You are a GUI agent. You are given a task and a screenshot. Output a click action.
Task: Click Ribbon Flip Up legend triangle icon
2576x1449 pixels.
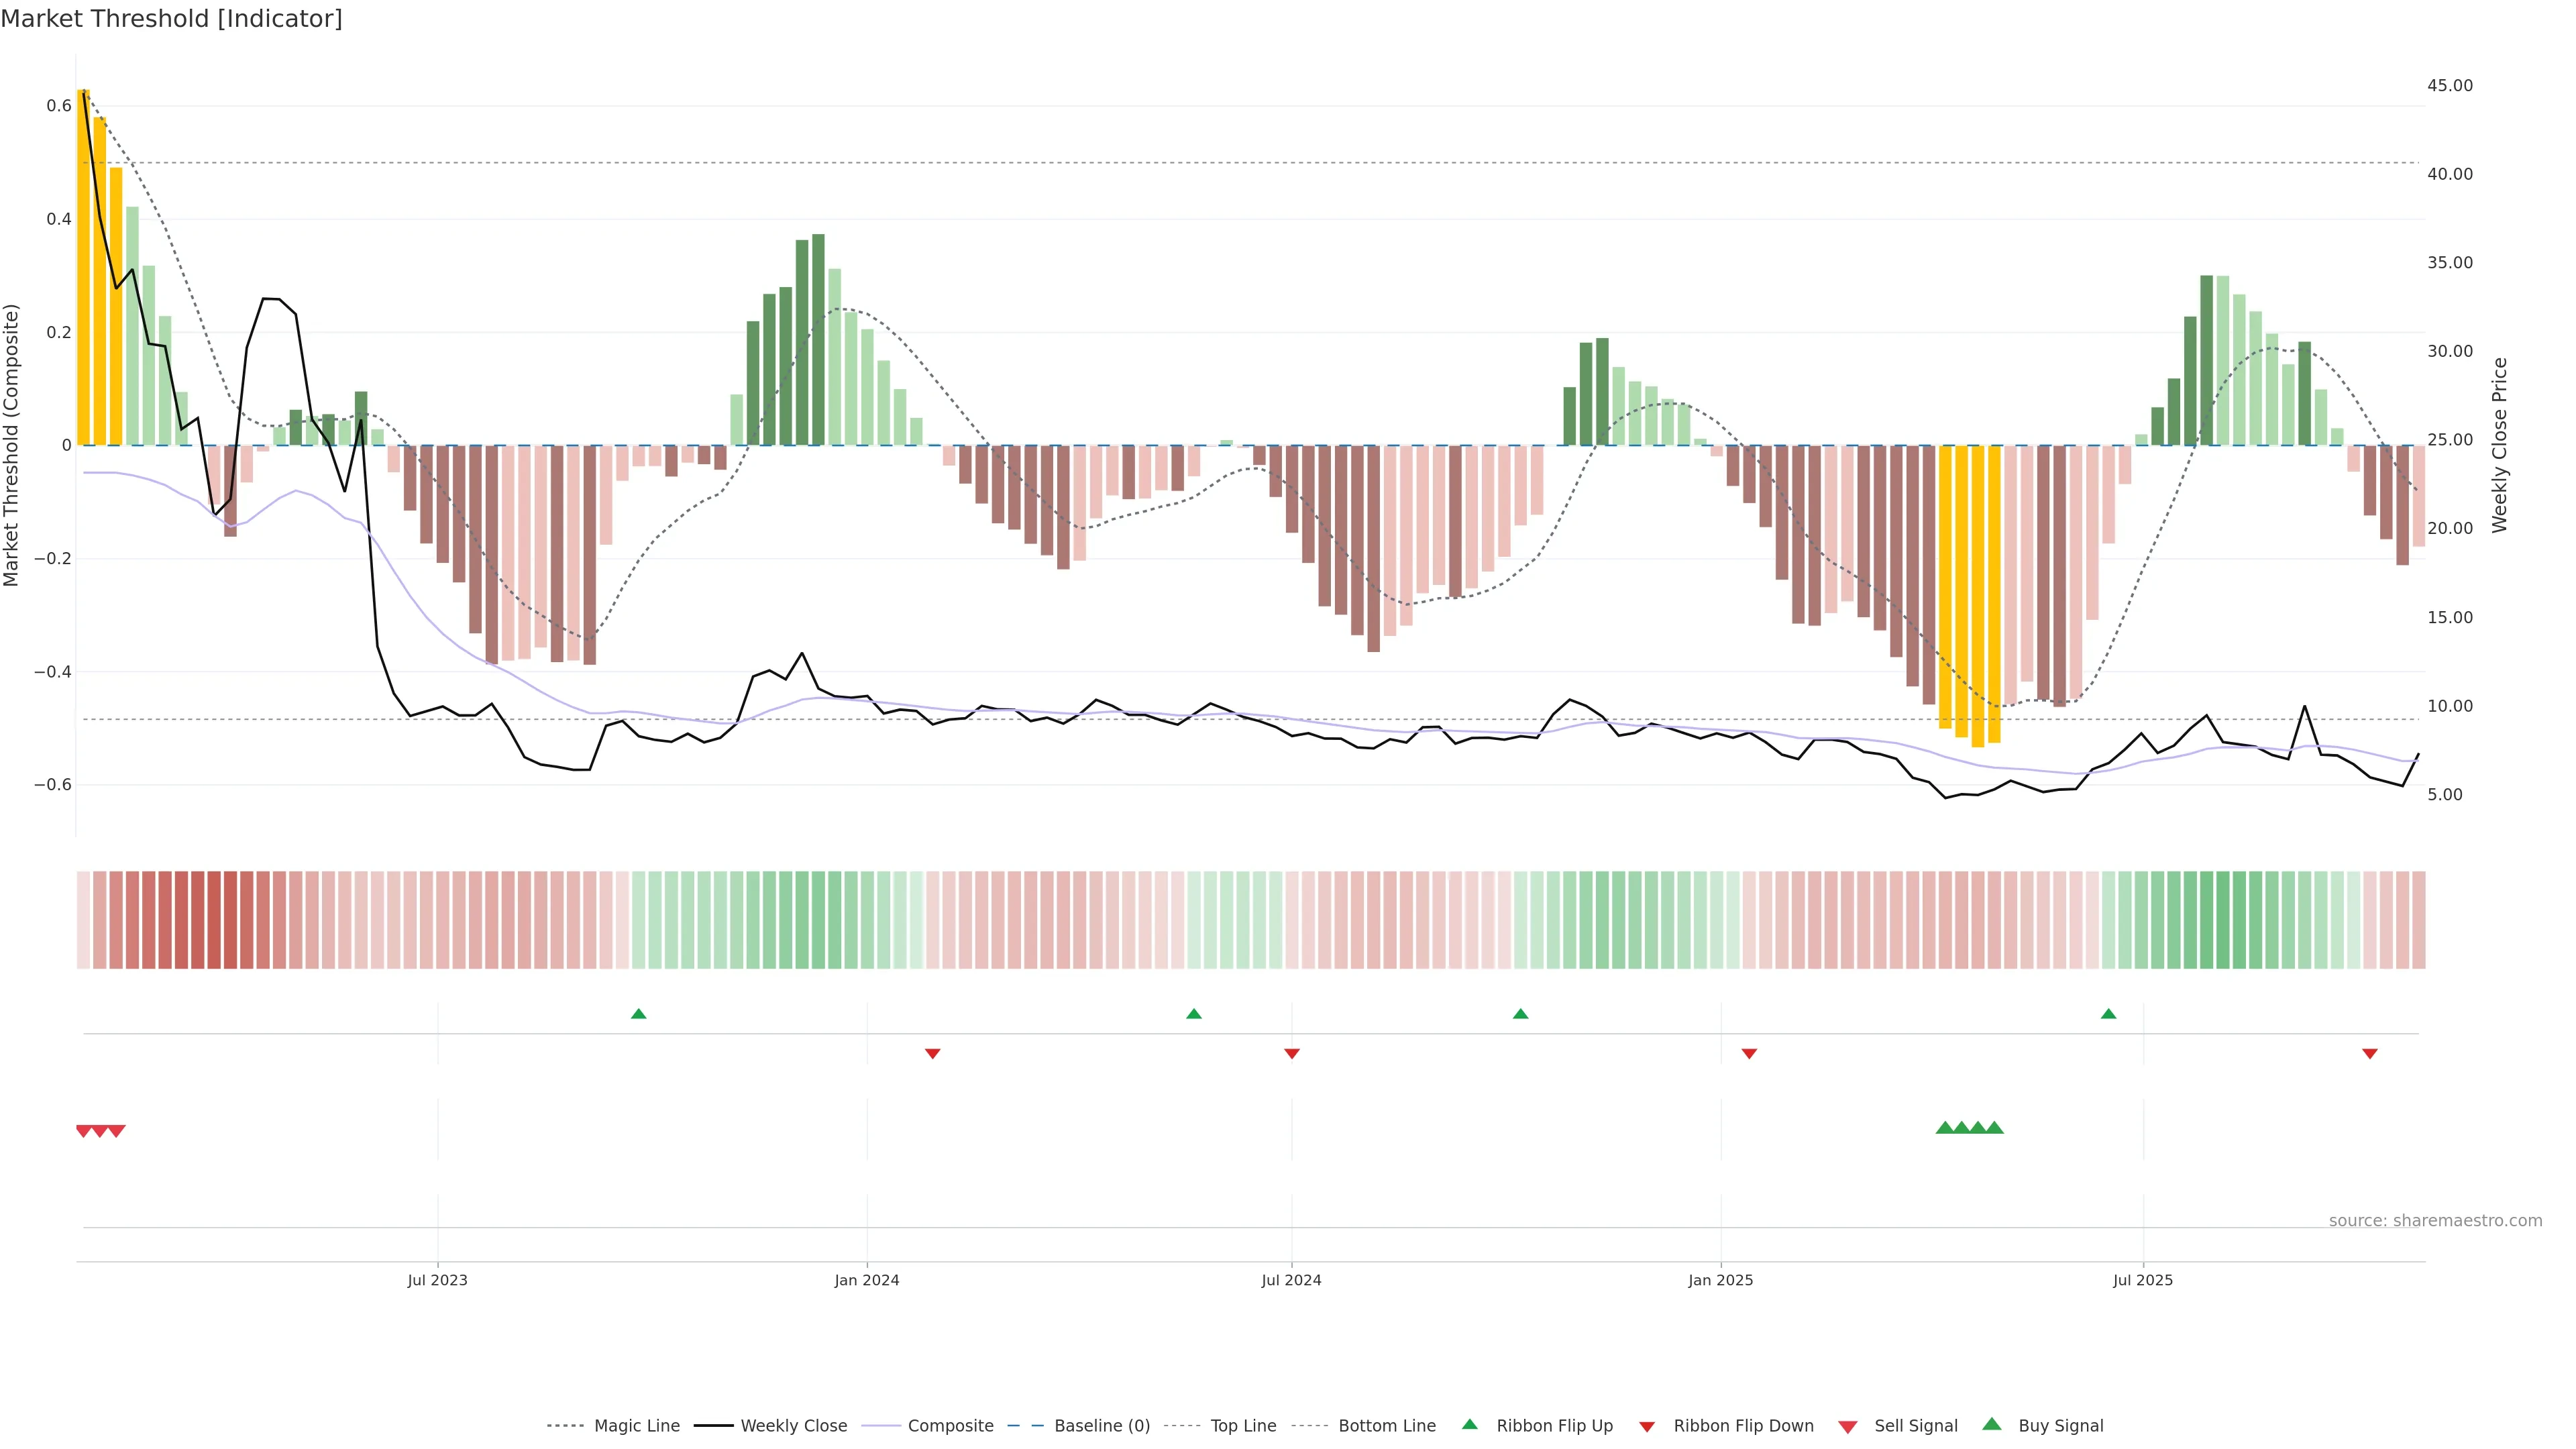point(1469,1424)
